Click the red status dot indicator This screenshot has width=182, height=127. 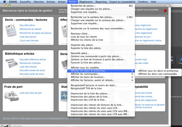[x=165, y=11]
